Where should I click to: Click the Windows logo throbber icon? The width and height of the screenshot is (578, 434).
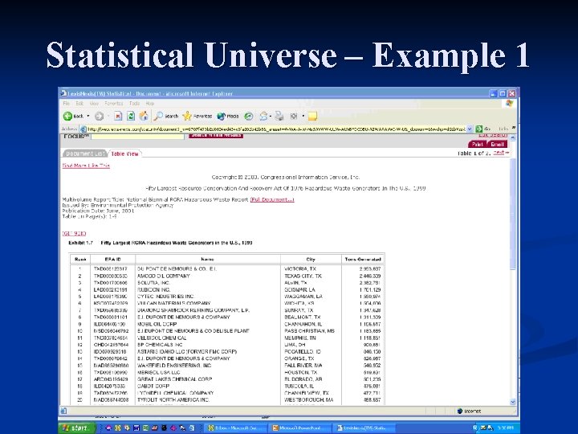click(510, 104)
